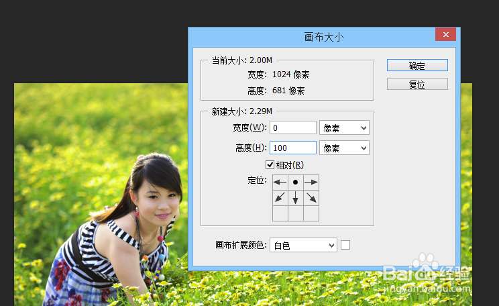Set anchor to downward arrow cell
Image resolution: width=499 pixels, height=306 pixels.
[x=296, y=198]
